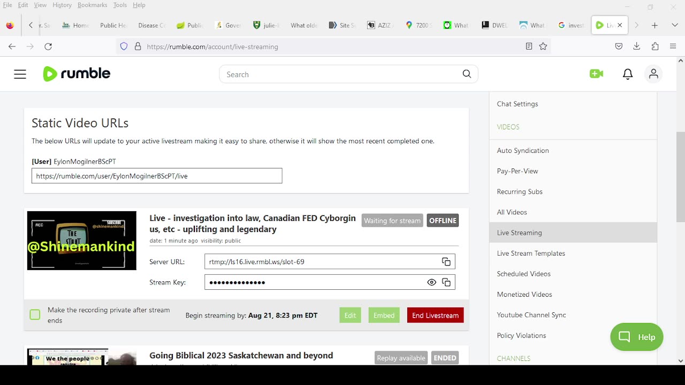Screen dimensions: 685x385
Task: Click the Rumble logo
Action: coord(77,74)
